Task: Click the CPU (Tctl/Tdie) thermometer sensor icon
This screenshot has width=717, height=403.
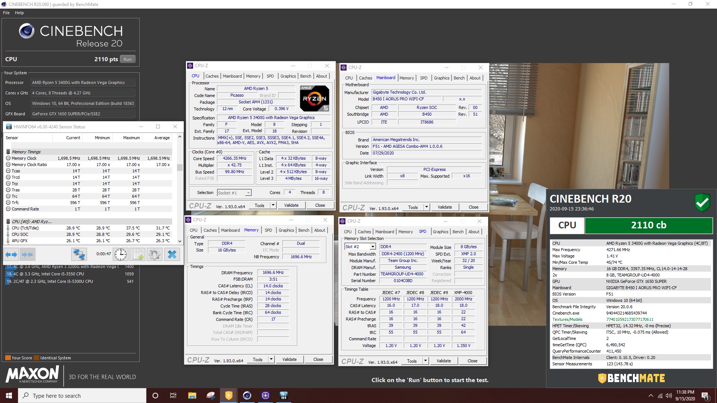Action: (8, 228)
